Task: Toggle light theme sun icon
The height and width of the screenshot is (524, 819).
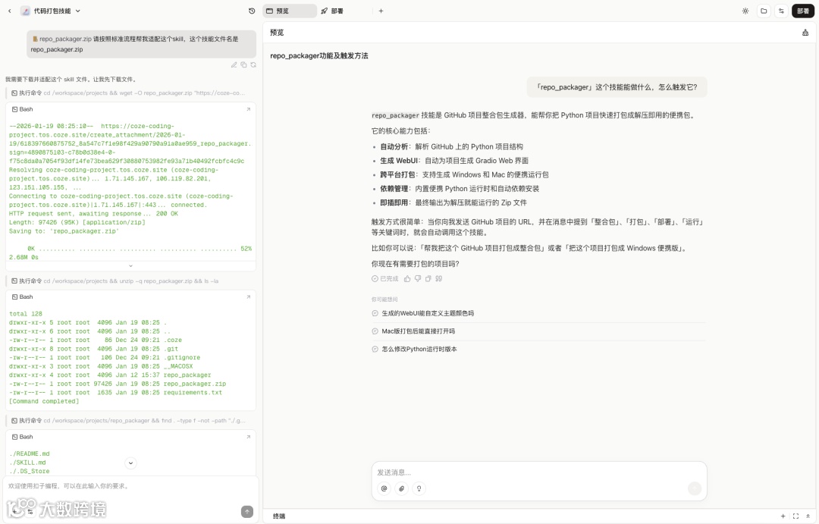Action: click(745, 11)
